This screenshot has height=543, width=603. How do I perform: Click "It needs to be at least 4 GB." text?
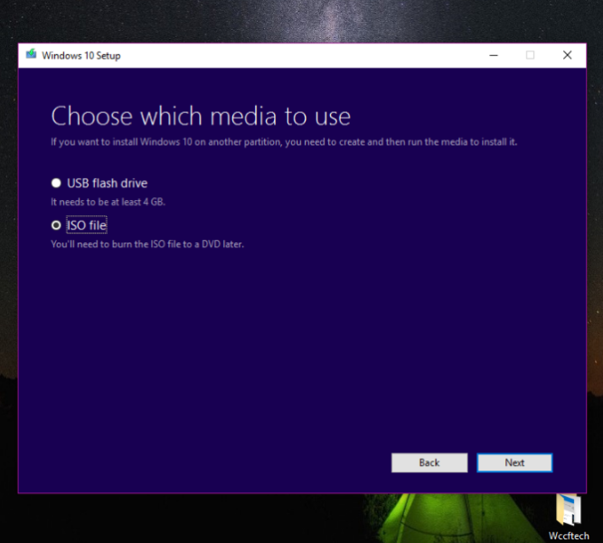(x=108, y=202)
